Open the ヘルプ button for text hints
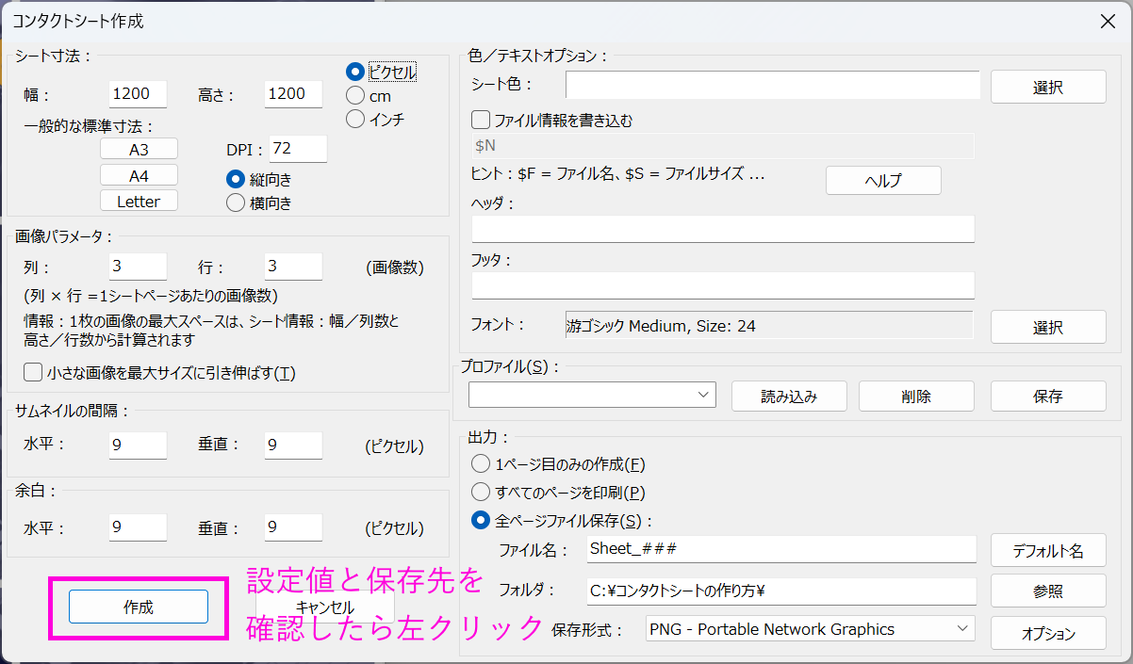The image size is (1133, 664). pyautogui.click(x=883, y=181)
